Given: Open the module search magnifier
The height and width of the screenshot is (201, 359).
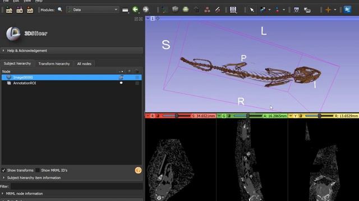Looking at the screenshot, I should pos(60,9).
